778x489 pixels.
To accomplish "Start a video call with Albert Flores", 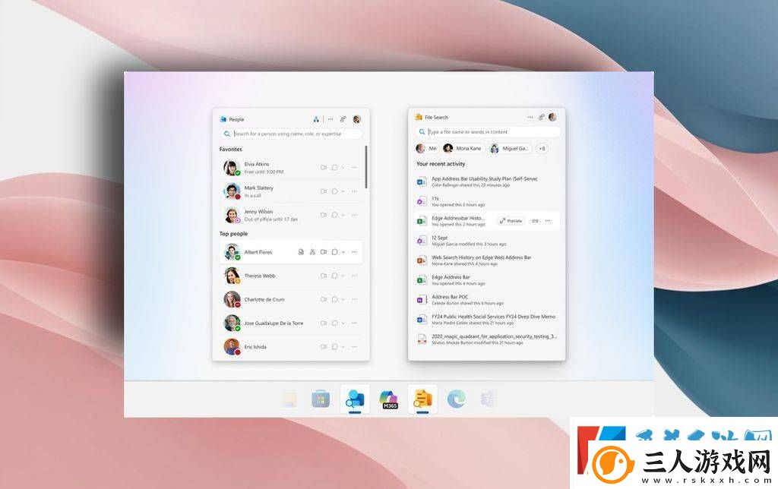I will (x=324, y=252).
